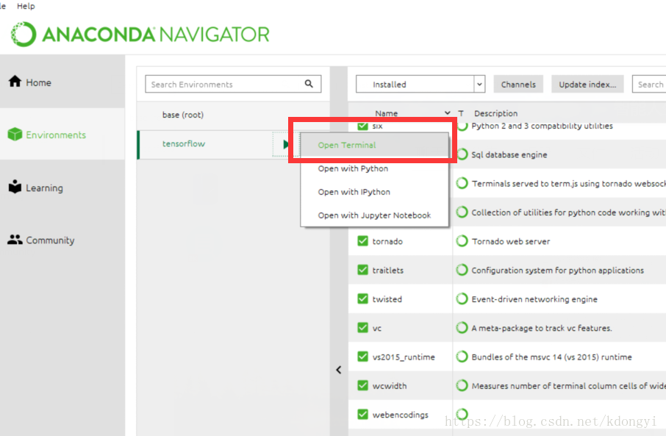666x436 pixels.
Task: Click the Description column header
Action: tap(495, 113)
